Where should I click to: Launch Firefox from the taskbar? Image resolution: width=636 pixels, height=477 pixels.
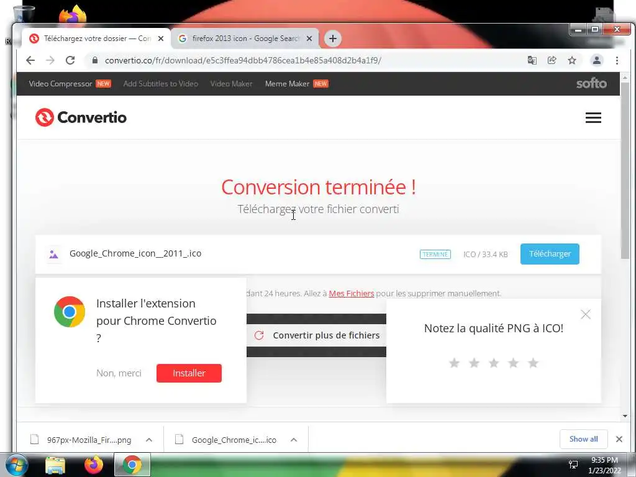tap(94, 465)
